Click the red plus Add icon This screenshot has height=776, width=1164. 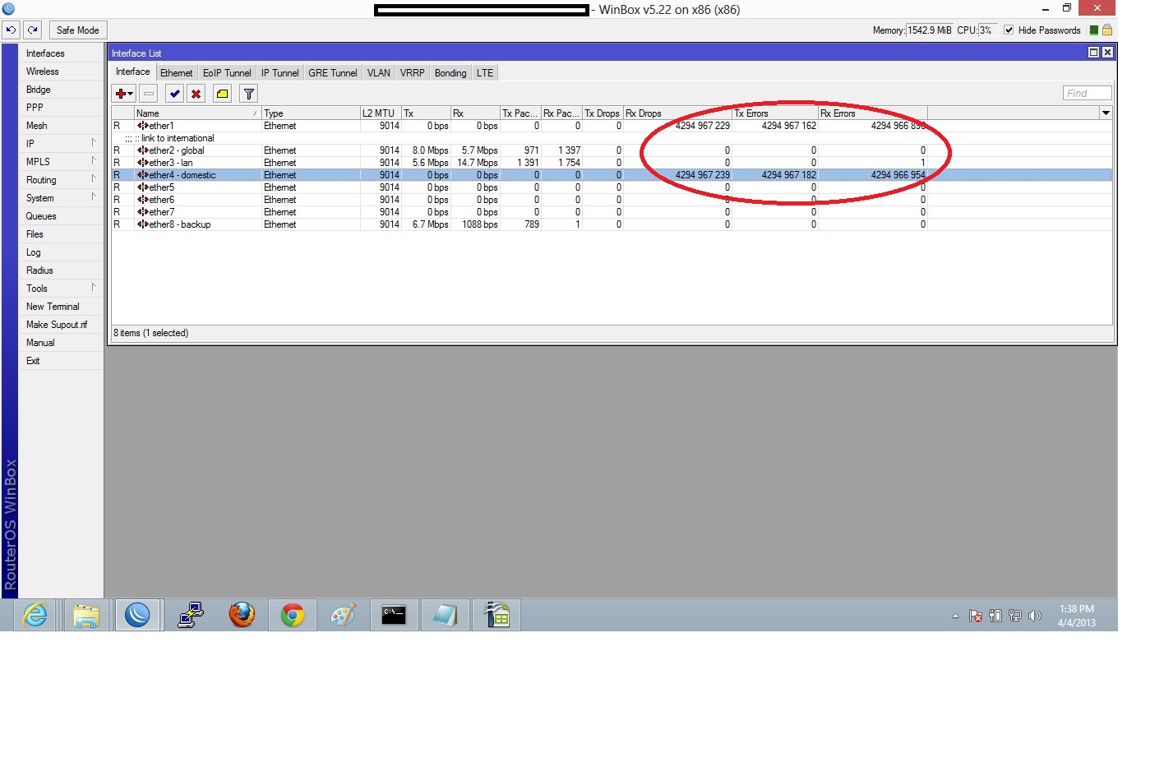pos(123,94)
